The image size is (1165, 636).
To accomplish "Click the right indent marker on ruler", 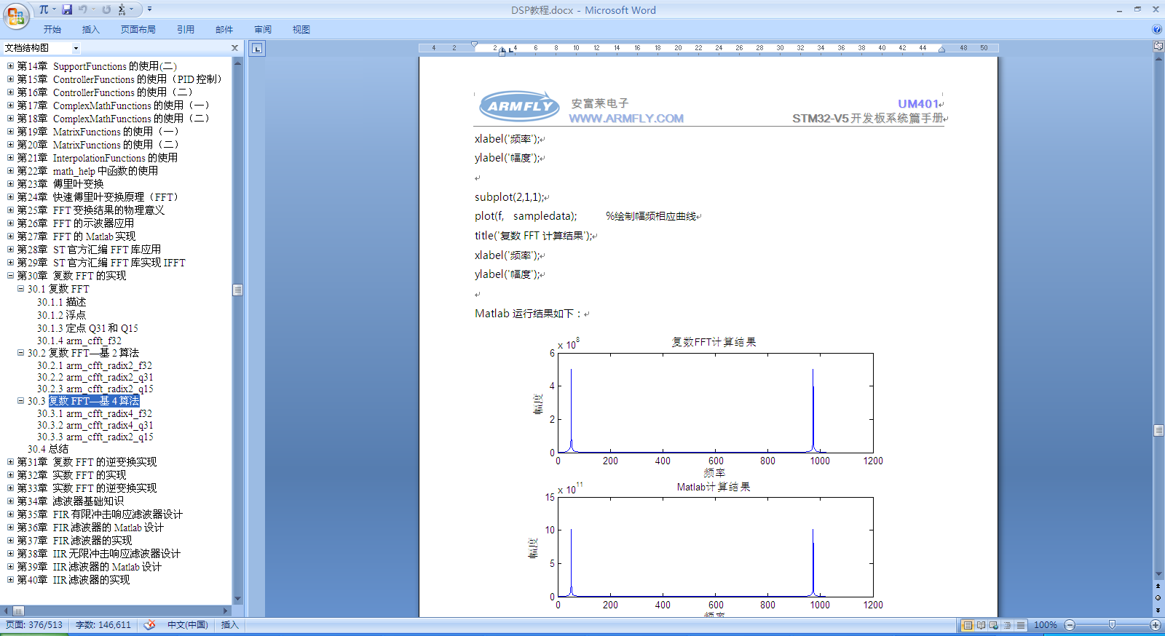I will pos(941,49).
